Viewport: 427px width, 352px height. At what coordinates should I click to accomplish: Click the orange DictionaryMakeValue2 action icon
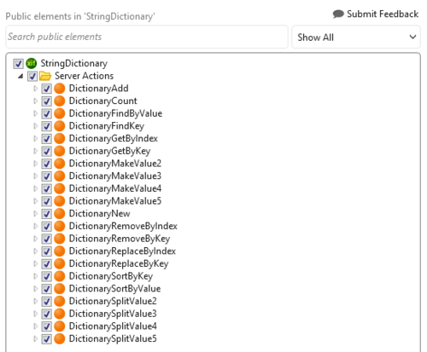point(60,164)
